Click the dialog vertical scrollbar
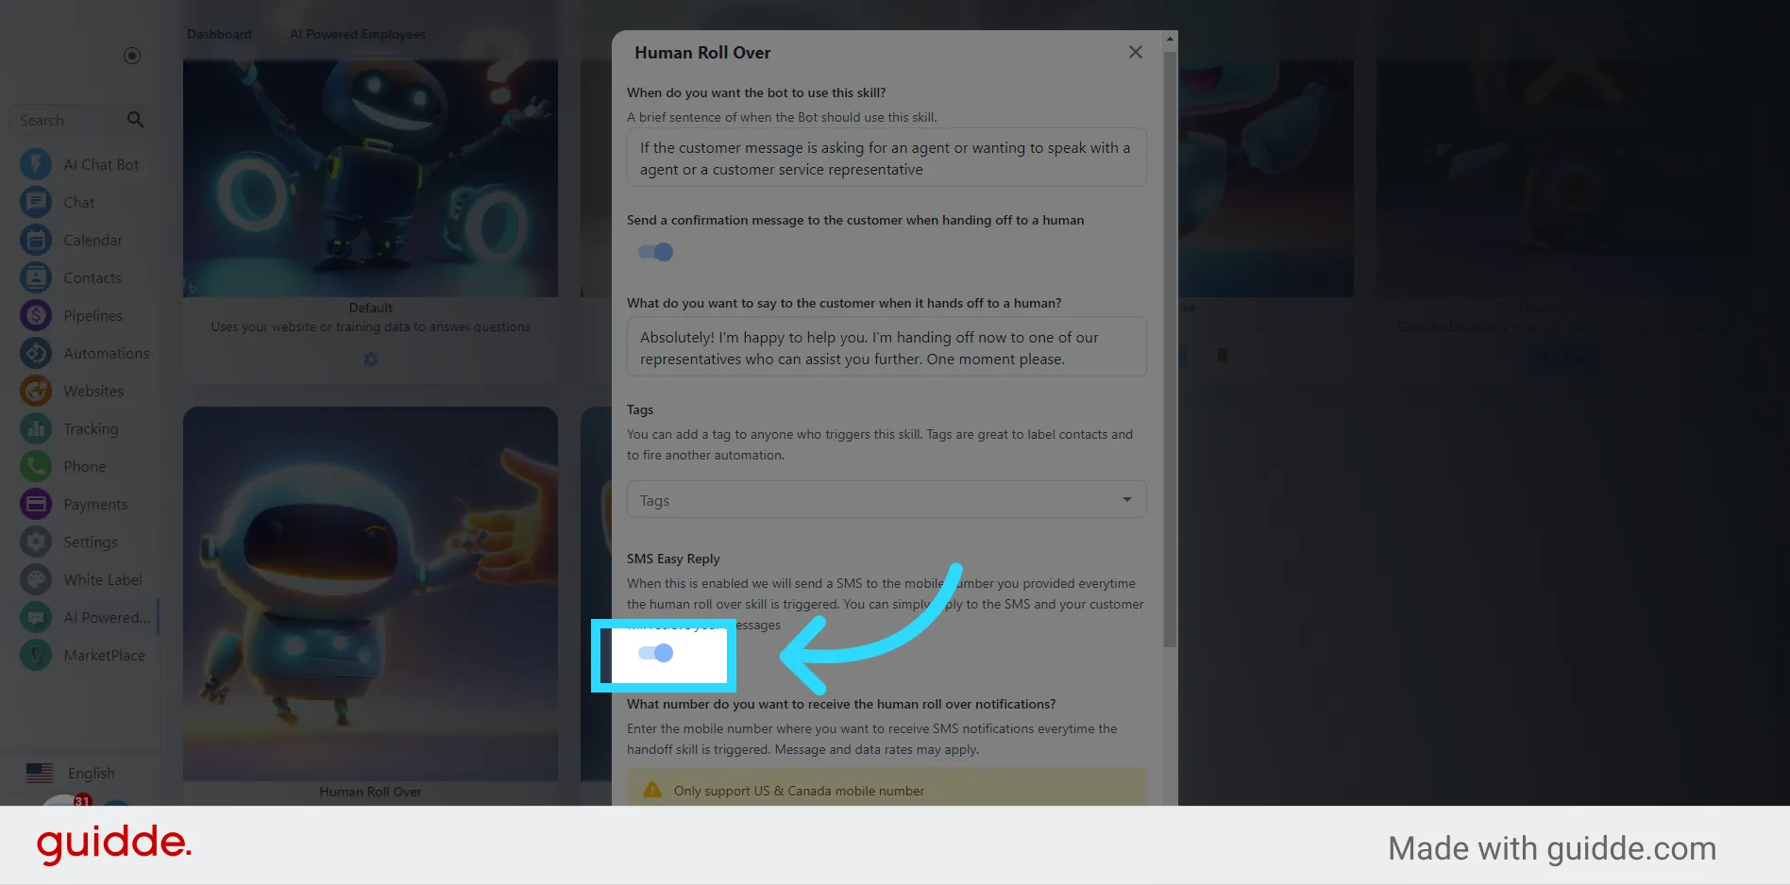 point(1170,349)
